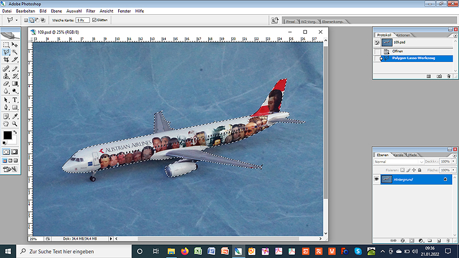The image size is (459, 258).
Task: Open status bar info arrow menu
Action: [x=111, y=239]
